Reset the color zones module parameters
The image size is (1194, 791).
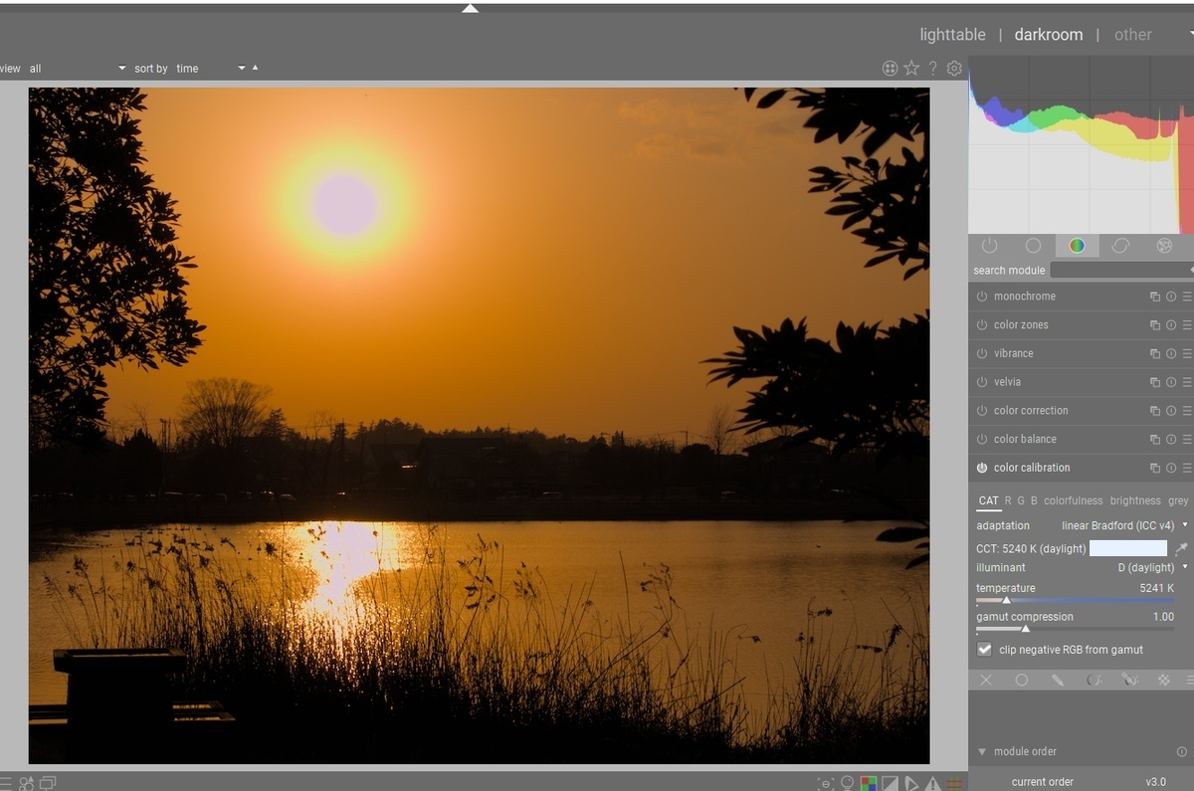coord(1171,325)
